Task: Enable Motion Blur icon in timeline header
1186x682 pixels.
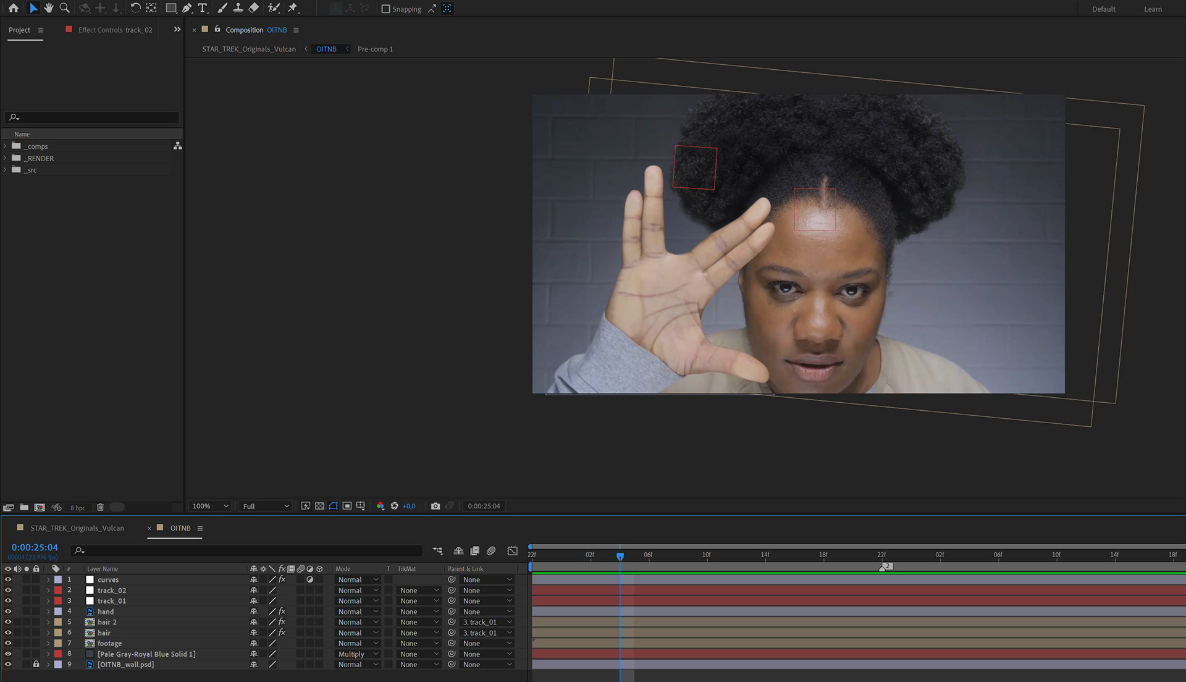Action: 491,550
